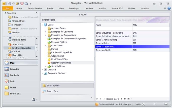Click the folder list scrollbar down arrow

[x=37, y=57]
